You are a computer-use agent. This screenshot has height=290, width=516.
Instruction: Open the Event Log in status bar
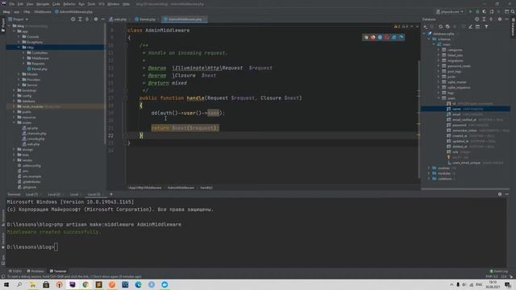click(499, 271)
